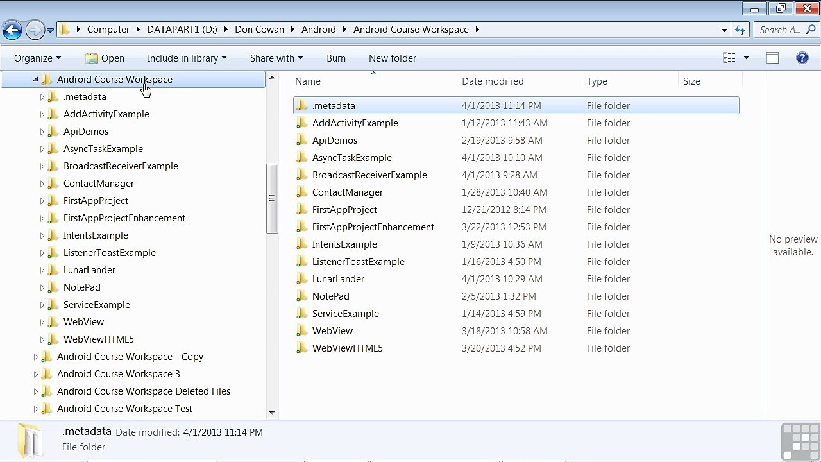Select WebView in the navigation tree
This screenshot has height=462, width=821.
[83, 322]
